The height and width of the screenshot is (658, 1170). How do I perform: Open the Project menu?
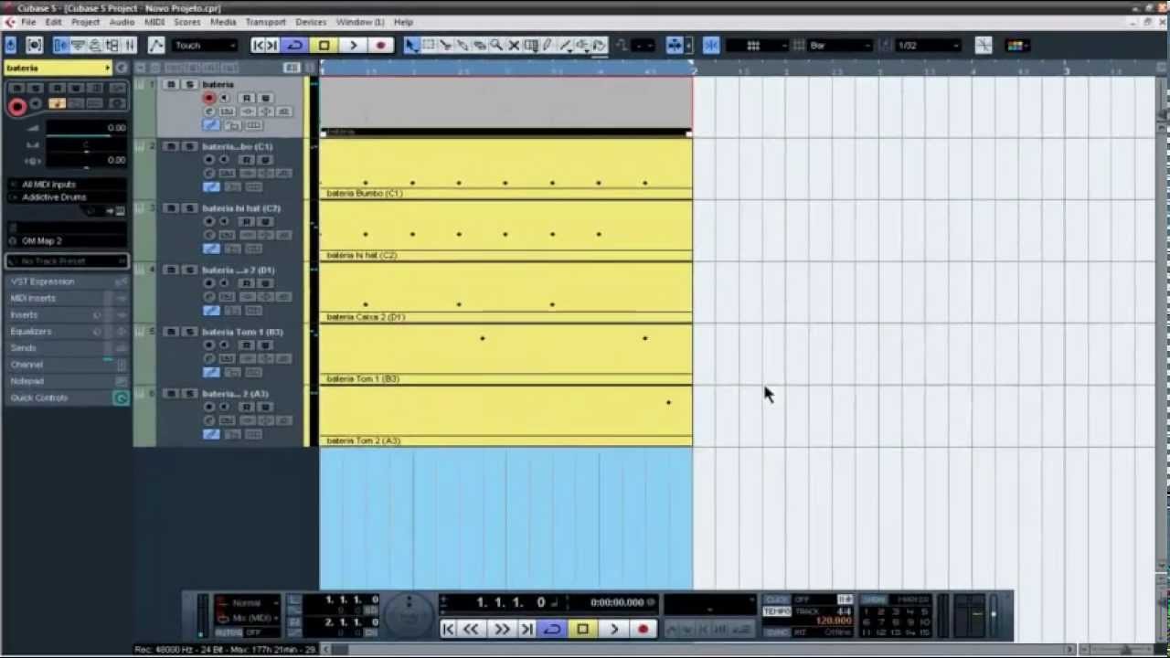pyautogui.click(x=85, y=22)
